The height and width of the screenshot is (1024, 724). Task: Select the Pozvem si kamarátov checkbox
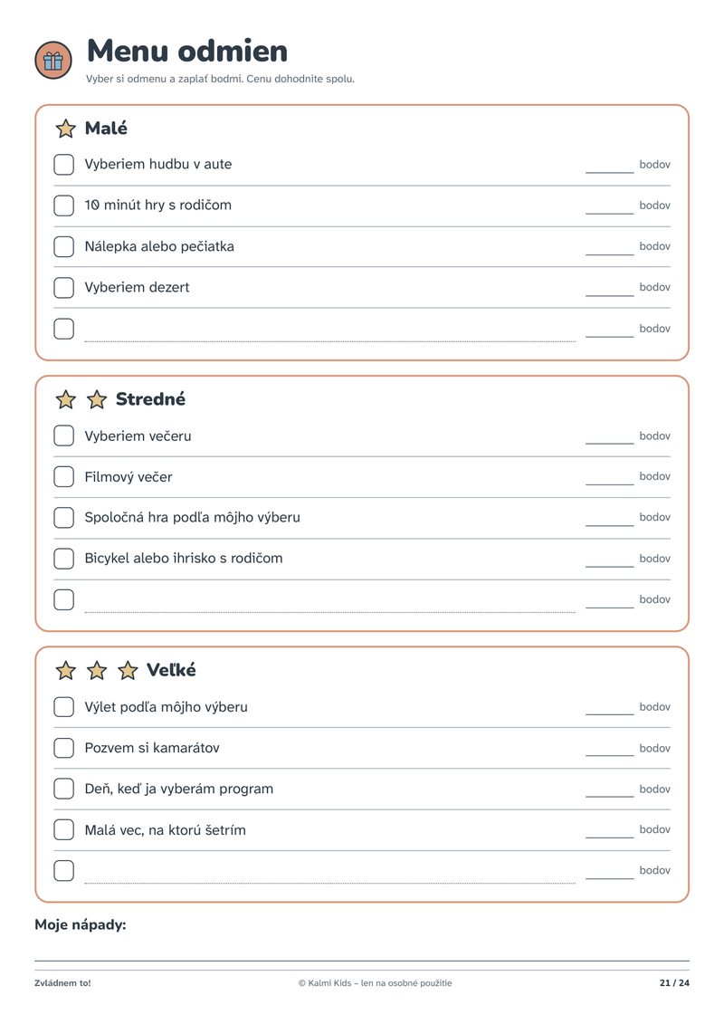[x=63, y=748]
